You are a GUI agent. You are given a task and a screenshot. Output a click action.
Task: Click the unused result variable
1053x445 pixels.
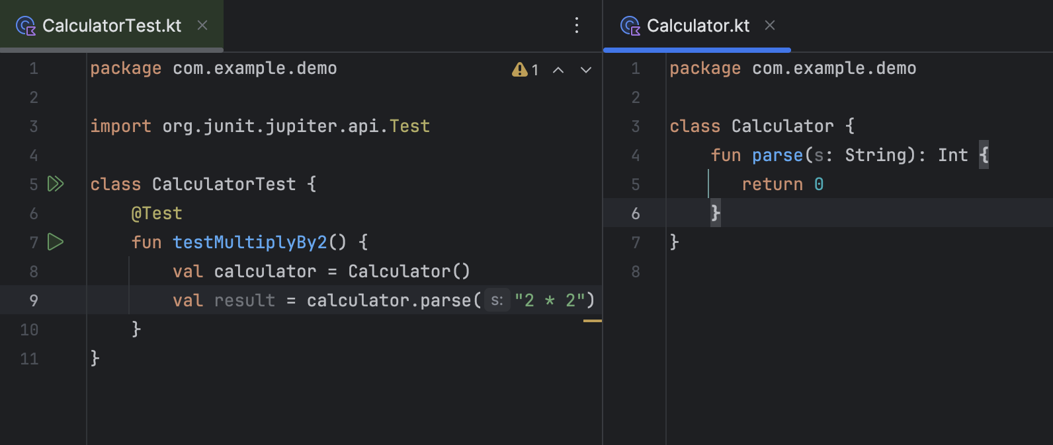(244, 300)
